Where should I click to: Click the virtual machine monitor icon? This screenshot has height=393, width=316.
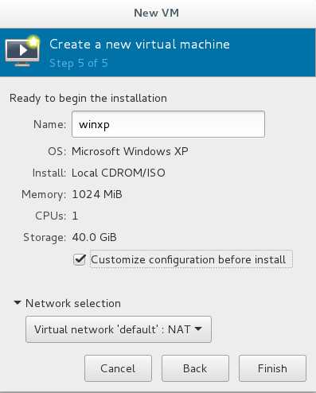[22, 51]
